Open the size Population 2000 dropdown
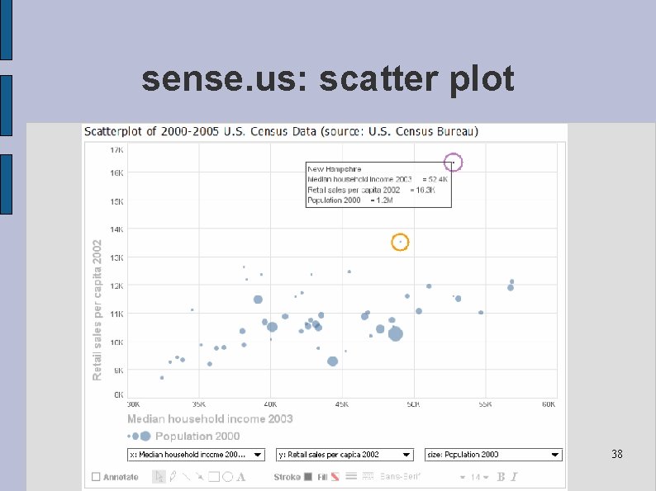The height and width of the screenshot is (491, 656). [x=493, y=454]
